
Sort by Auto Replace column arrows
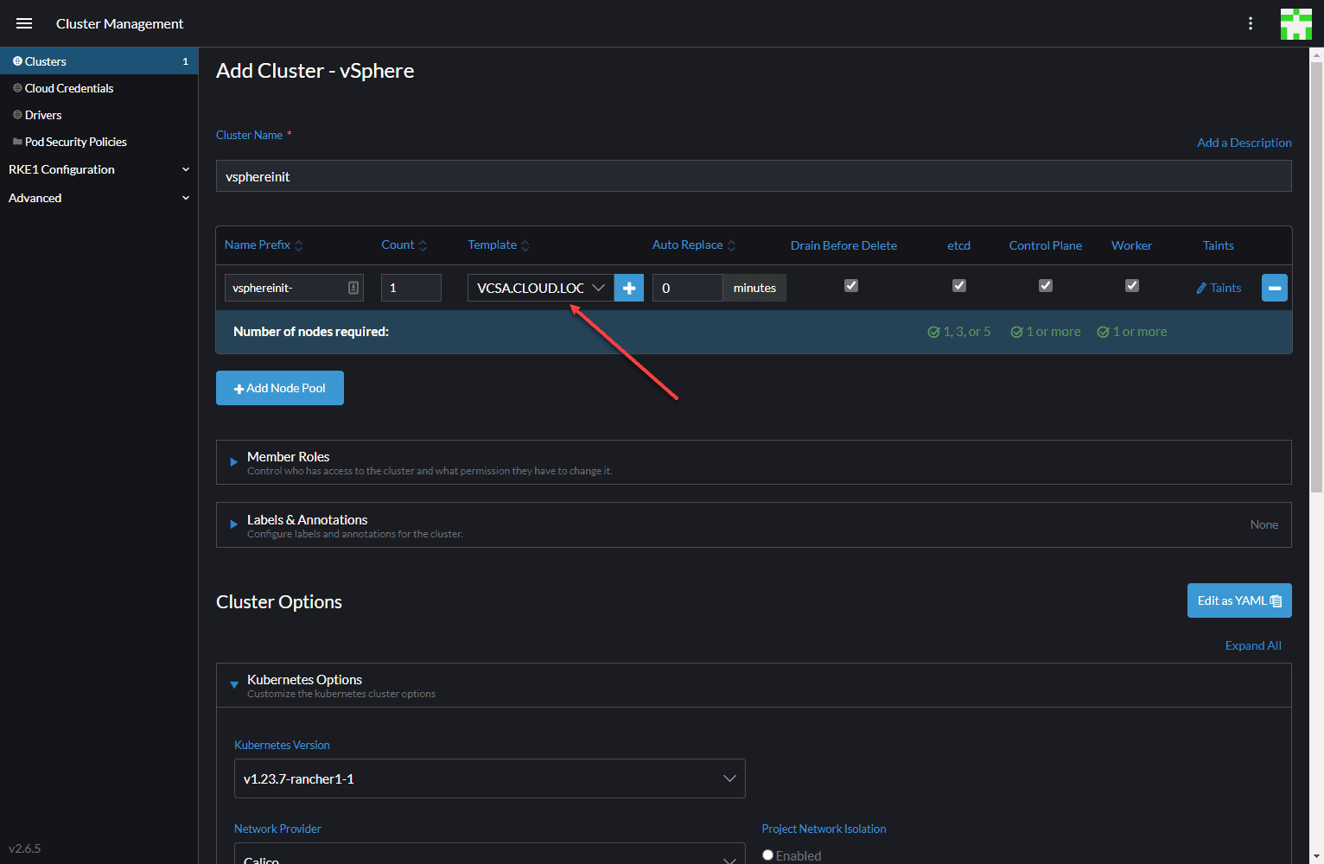732,245
